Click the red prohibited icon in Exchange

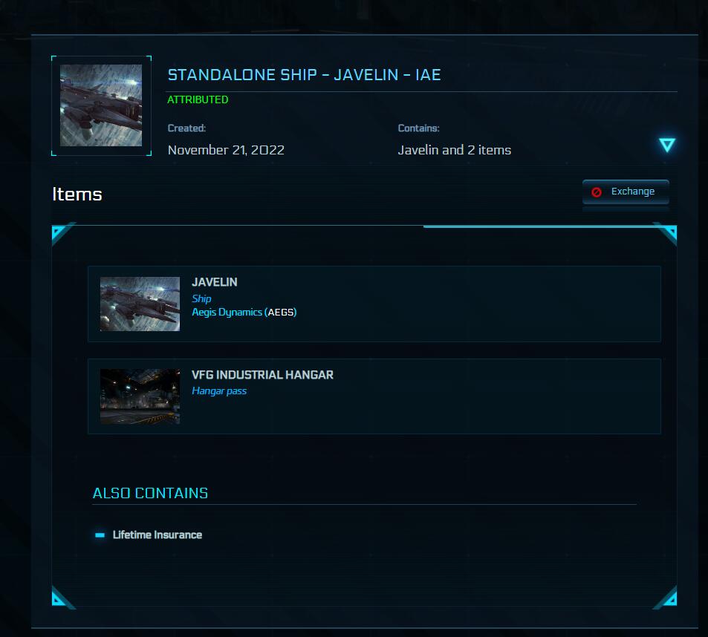[x=597, y=192]
